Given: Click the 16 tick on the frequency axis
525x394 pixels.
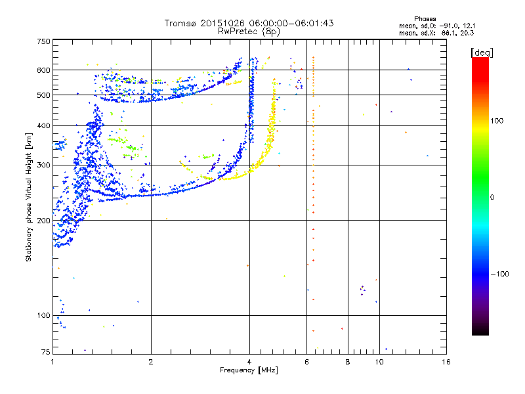Looking at the screenshot, I should [x=446, y=362].
